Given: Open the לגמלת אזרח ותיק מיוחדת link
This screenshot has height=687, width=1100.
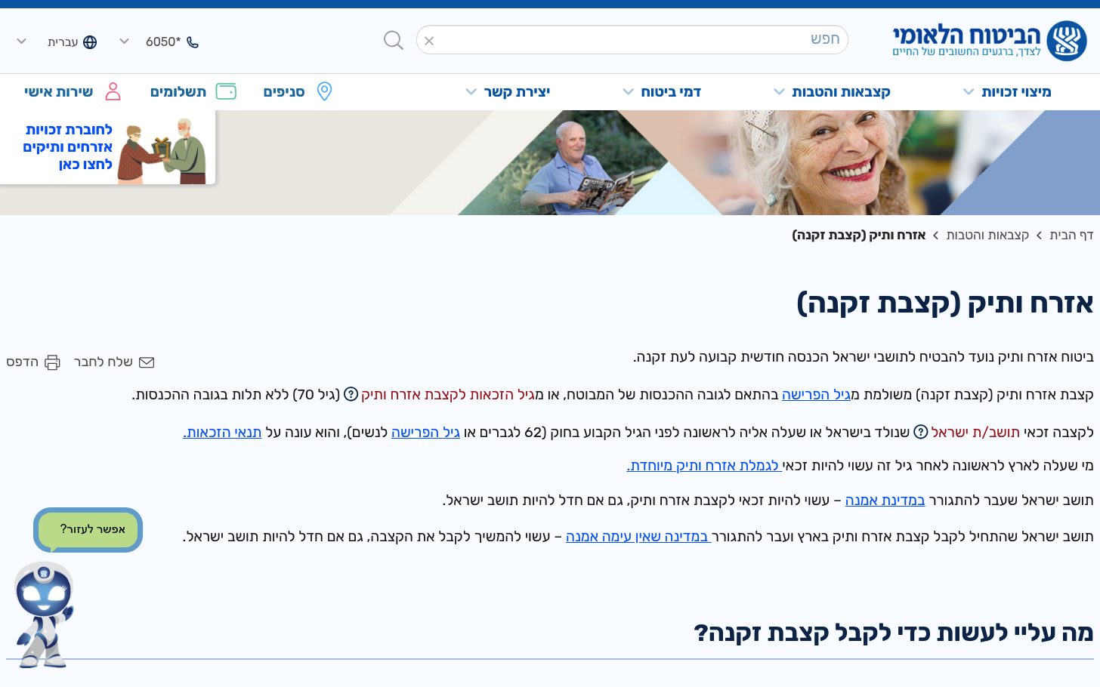Looking at the screenshot, I should (704, 466).
